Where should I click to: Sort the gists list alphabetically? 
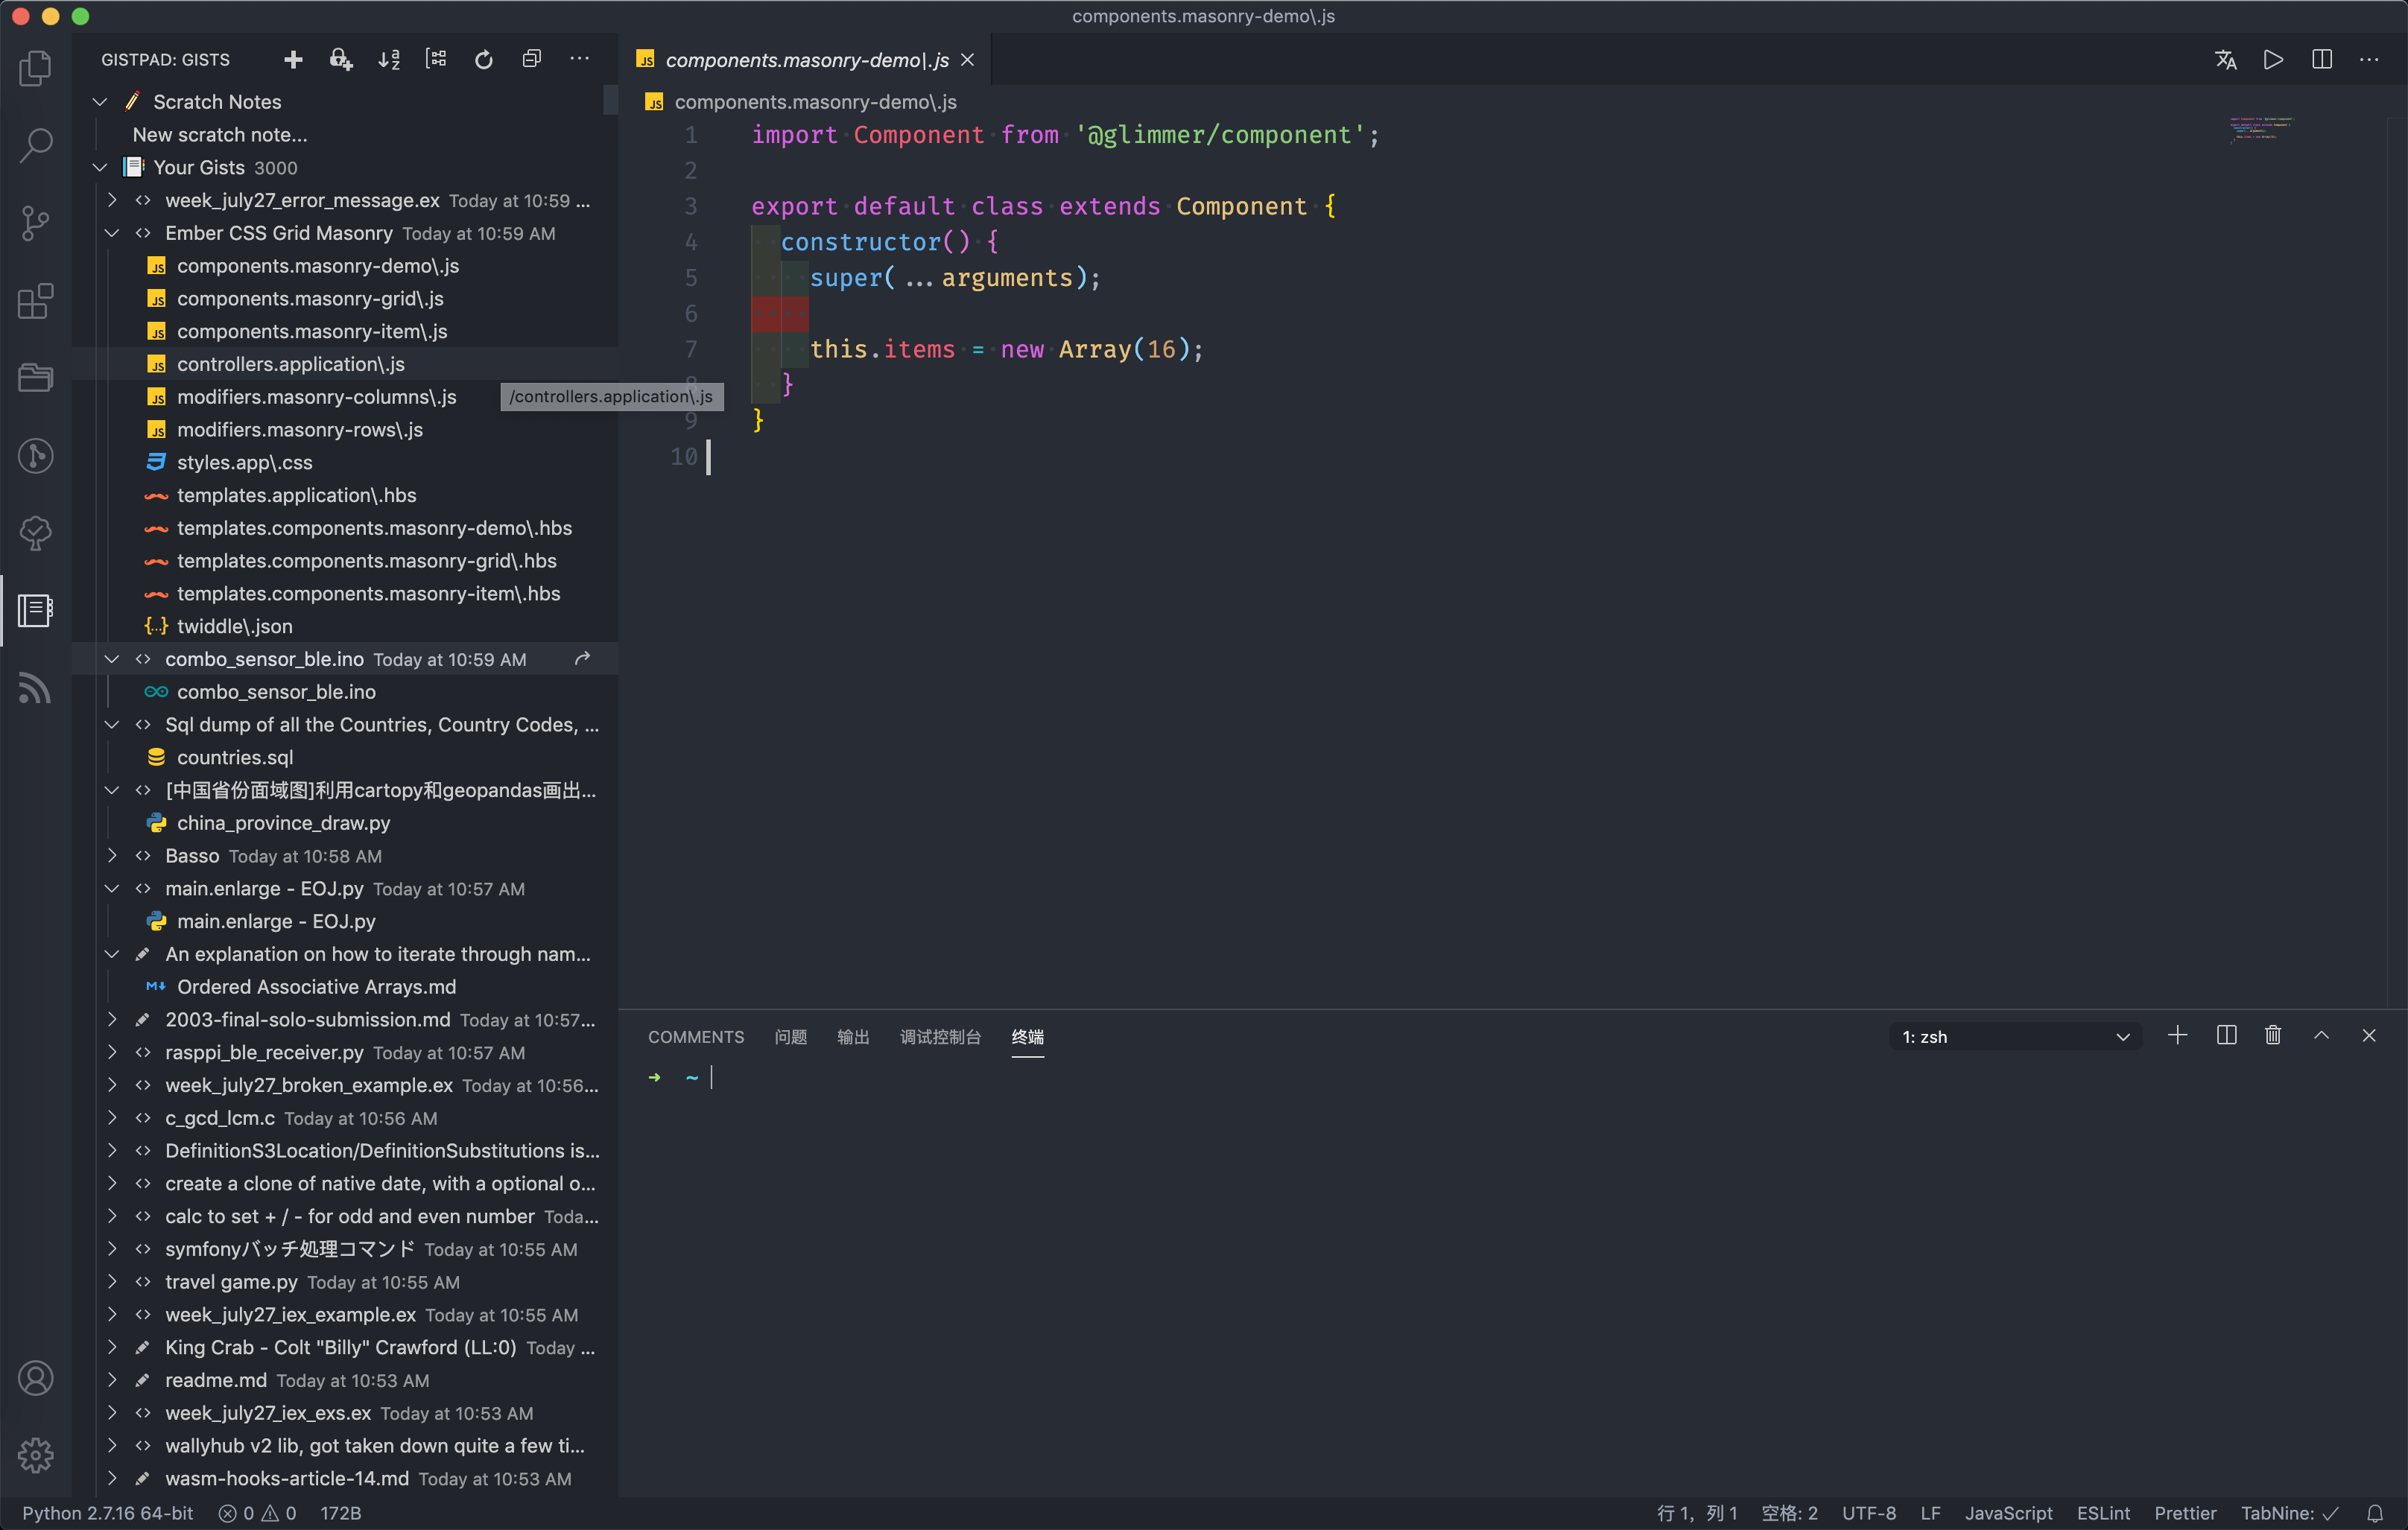(389, 59)
